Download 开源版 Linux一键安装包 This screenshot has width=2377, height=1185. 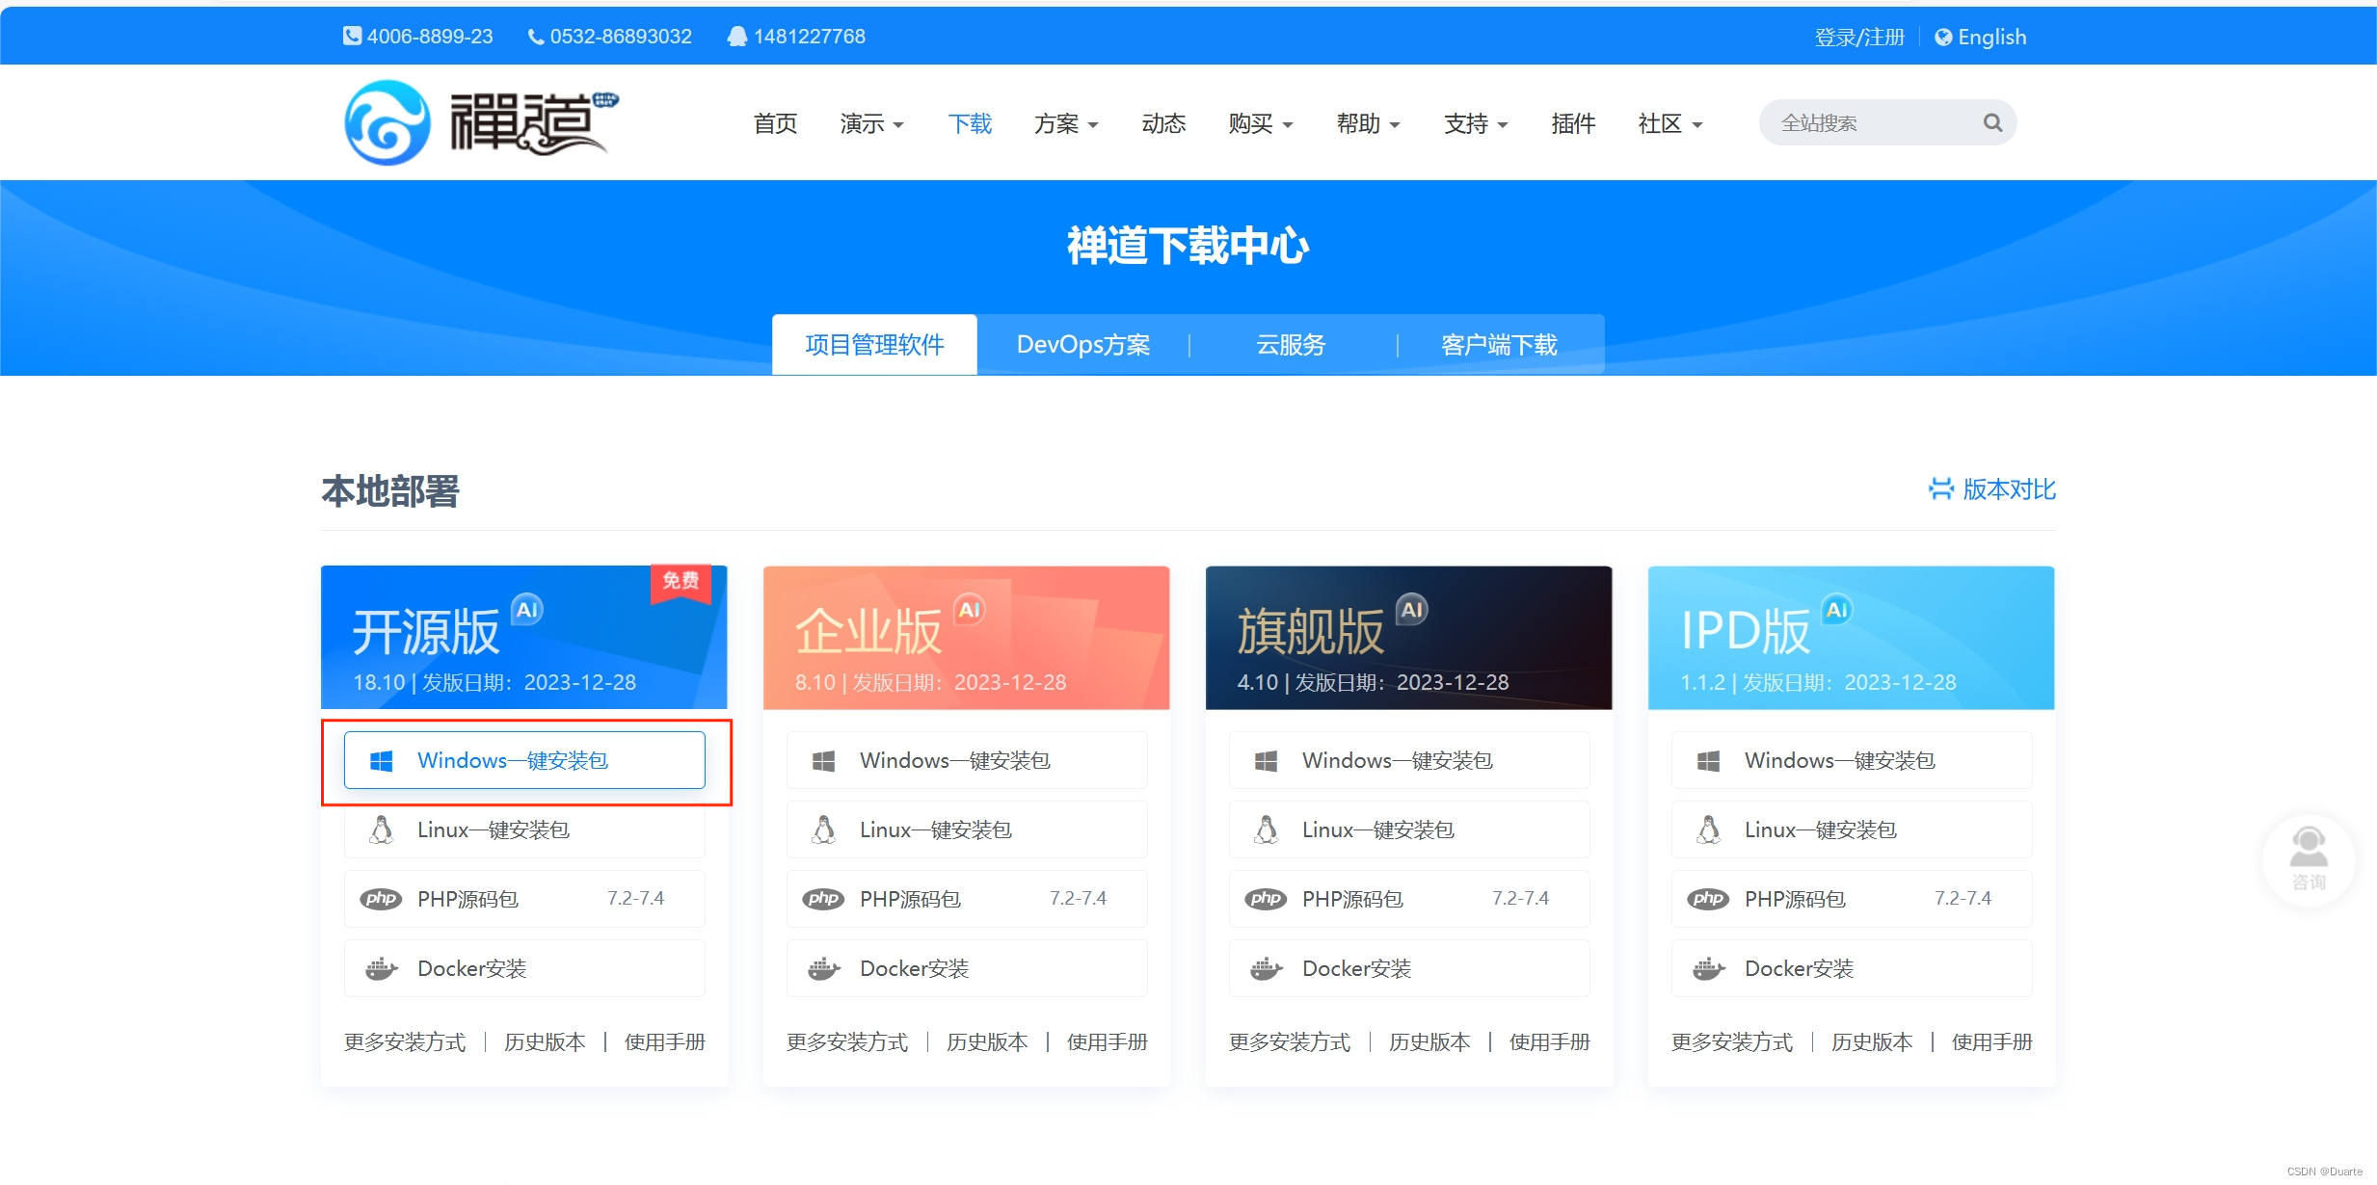[x=524, y=829]
